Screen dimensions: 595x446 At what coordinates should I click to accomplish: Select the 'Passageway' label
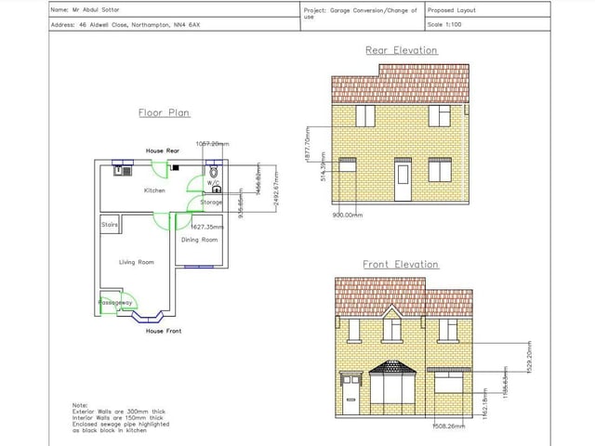[x=115, y=303]
